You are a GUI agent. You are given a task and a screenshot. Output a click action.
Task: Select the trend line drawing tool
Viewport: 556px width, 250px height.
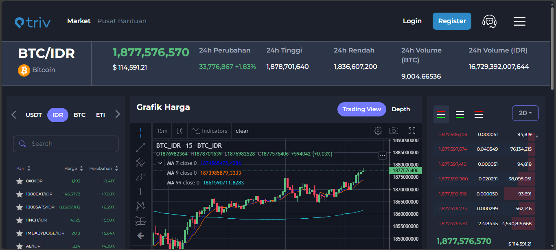[140, 147]
